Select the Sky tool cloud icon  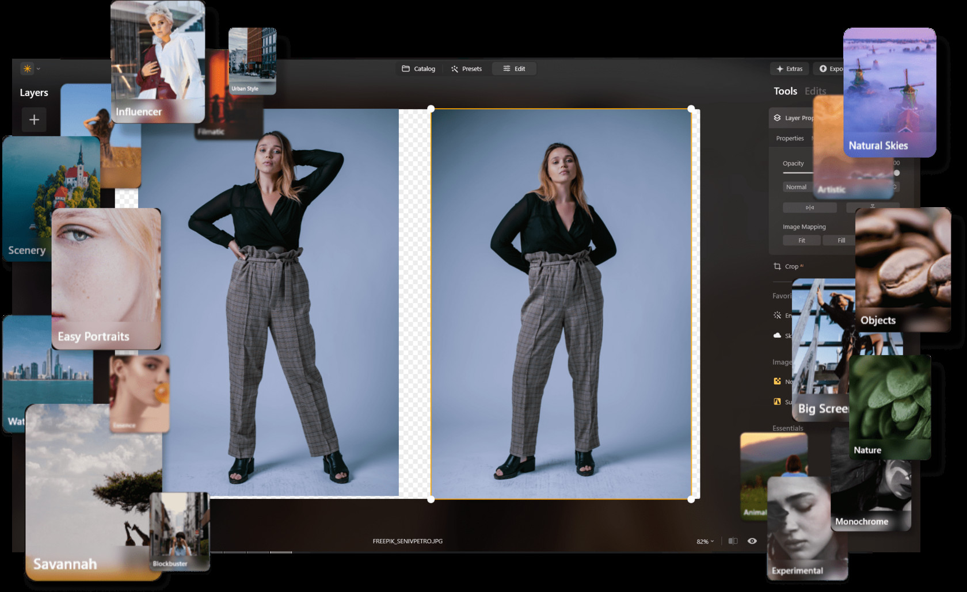777,335
